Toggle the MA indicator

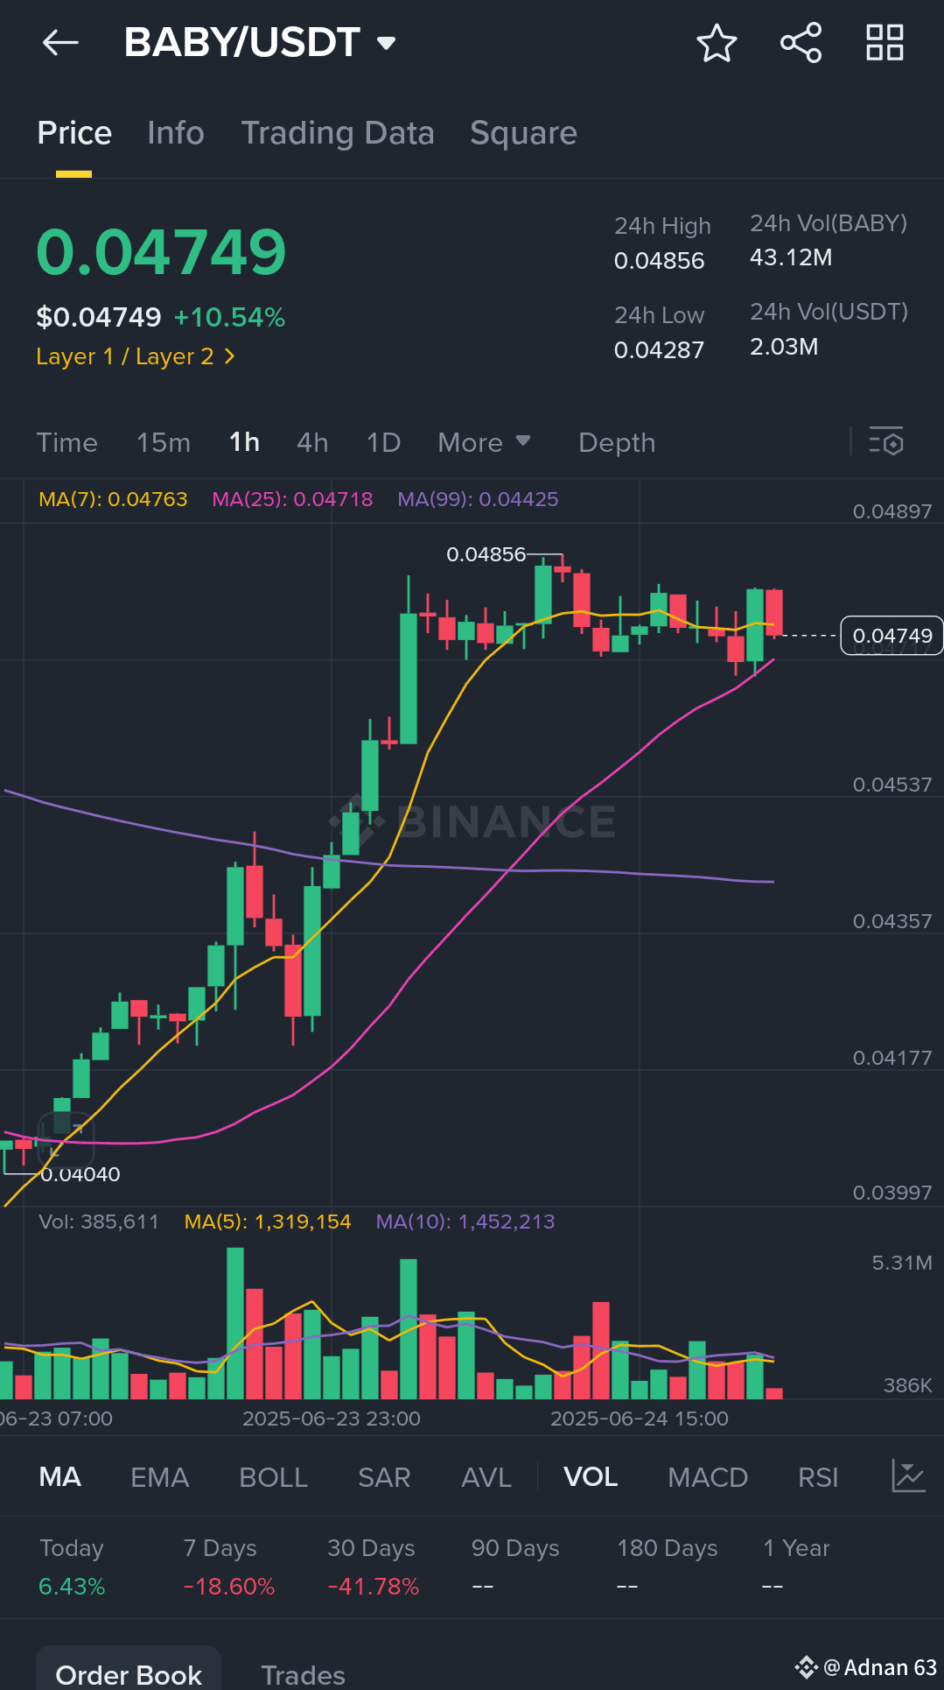pyautogui.click(x=59, y=1477)
